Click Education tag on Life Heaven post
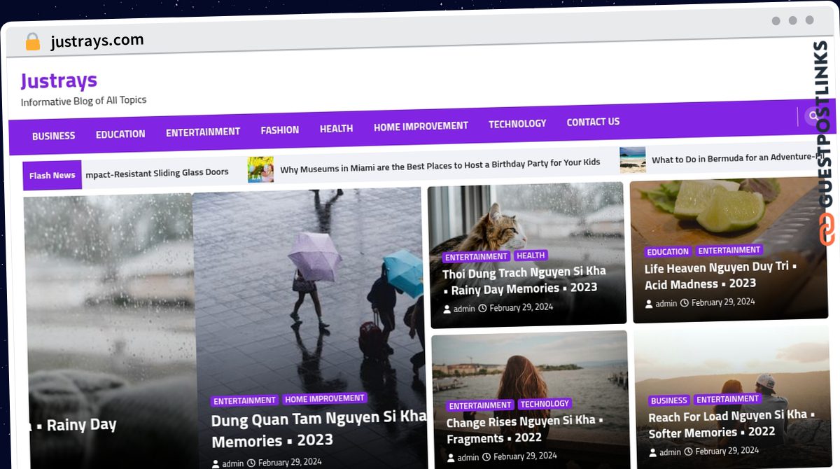The image size is (840, 469). click(x=668, y=252)
